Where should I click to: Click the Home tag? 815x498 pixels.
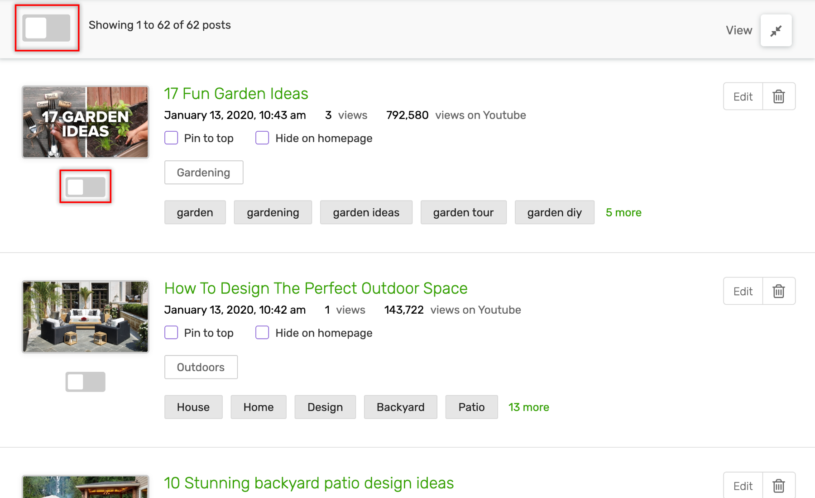(259, 407)
